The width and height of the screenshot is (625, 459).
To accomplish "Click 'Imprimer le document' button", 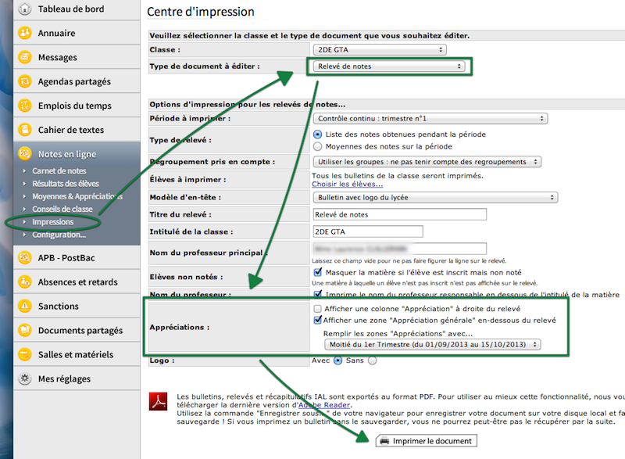I will coord(426,441).
